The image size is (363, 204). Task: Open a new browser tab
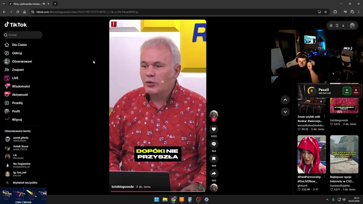click(x=55, y=4)
